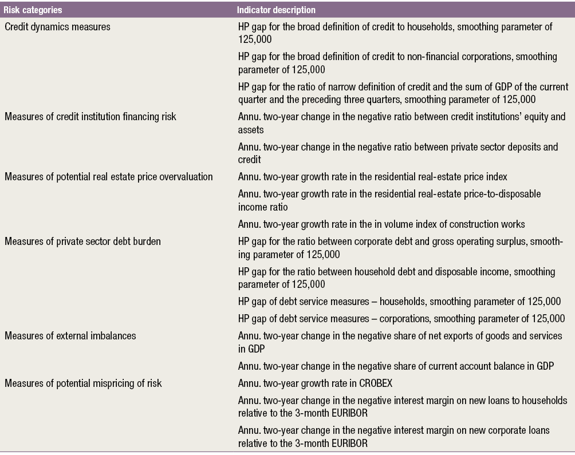Click the "Risk categories" column header
The height and width of the screenshot is (455, 575).
[x=33, y=10]
